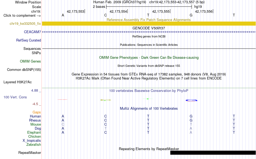Select the Elephant species row label
This screenshot has width=256, height=159.
tap(34, 132)
